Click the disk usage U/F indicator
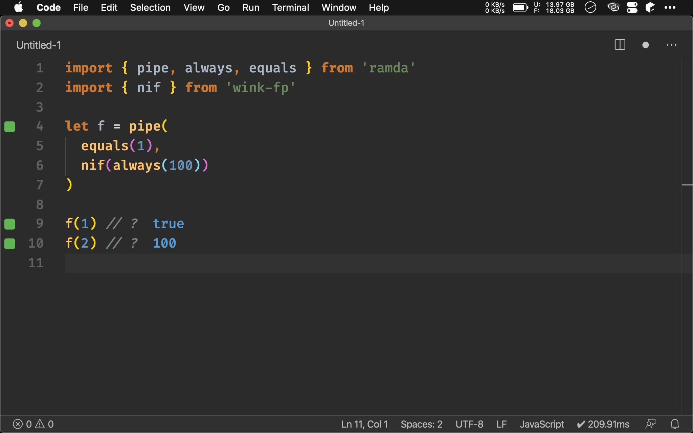 pos(554,7)
